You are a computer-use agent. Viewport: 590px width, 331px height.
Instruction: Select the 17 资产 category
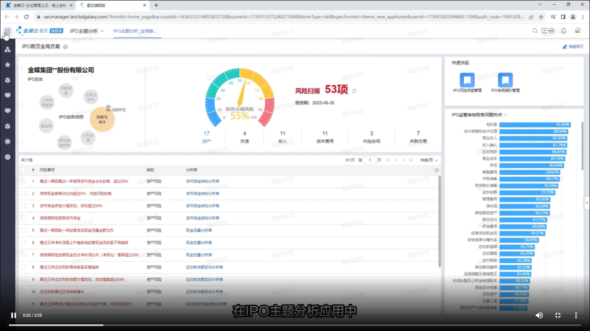206,137
